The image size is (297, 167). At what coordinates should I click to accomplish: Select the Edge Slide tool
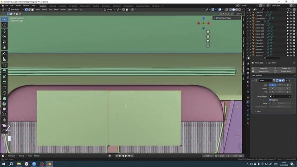click(4, 115)
